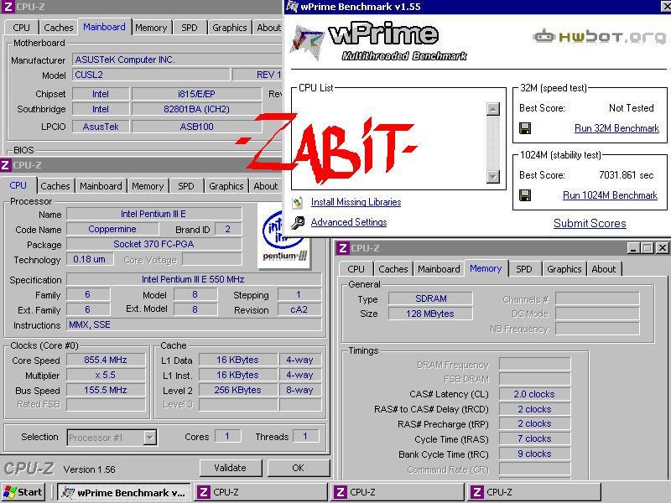Open SPD tab in Mainboard window
The width and height of the screenshot is (671, 503).
tap(190, 28)
